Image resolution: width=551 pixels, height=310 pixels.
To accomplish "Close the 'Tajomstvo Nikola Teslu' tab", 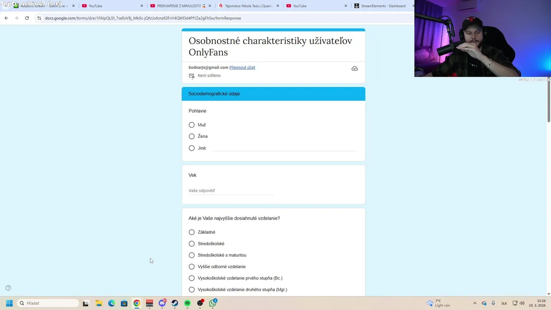I will tap(278, 6).
